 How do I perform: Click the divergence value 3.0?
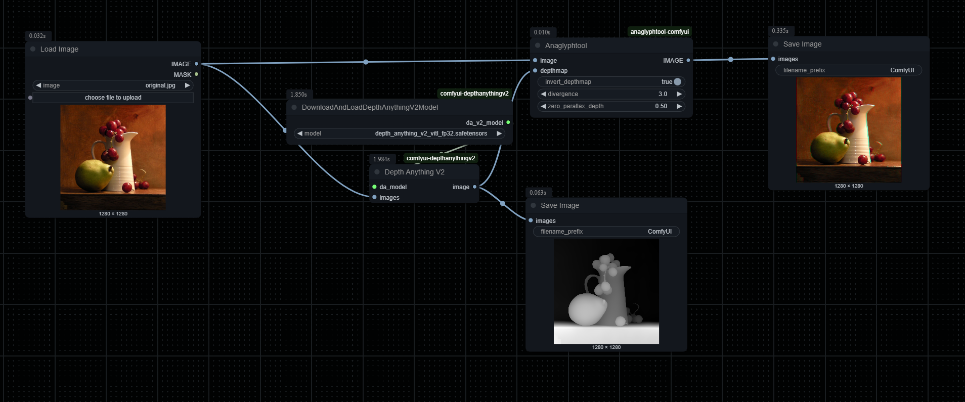(x=663, y=94)
